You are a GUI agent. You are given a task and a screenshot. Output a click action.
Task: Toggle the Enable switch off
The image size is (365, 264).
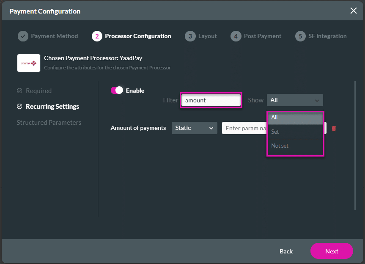(117, 91)
